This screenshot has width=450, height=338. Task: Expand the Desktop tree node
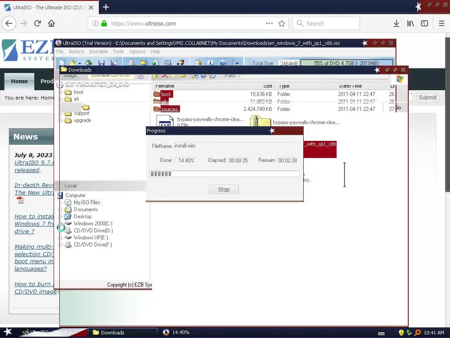pyautogui.click(x=60, y=217)
